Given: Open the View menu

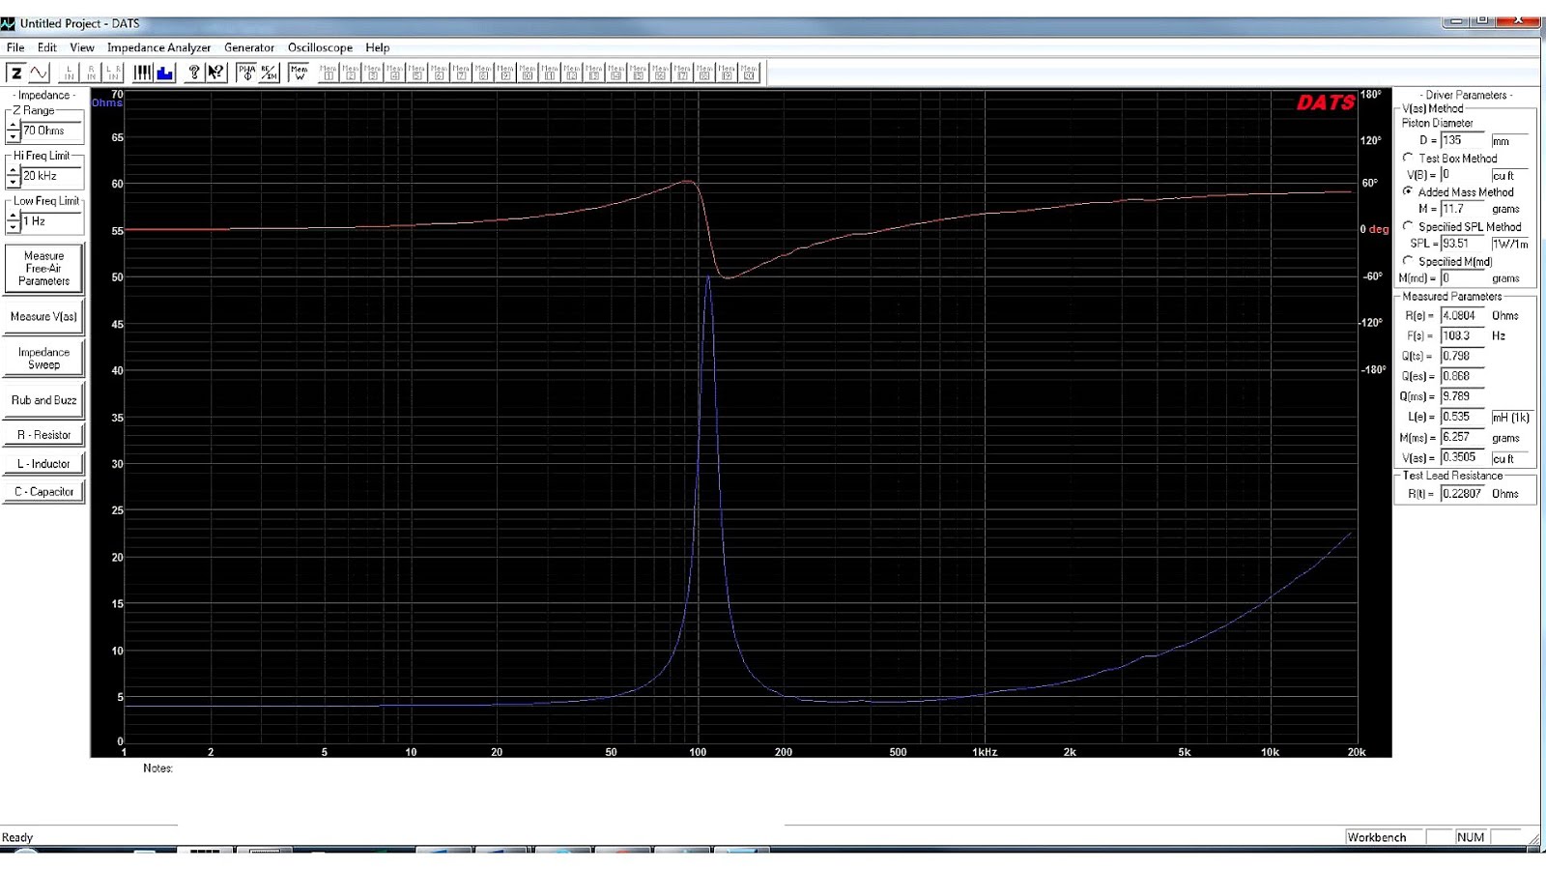Looking at the screenshot, I should pos(82,47).
